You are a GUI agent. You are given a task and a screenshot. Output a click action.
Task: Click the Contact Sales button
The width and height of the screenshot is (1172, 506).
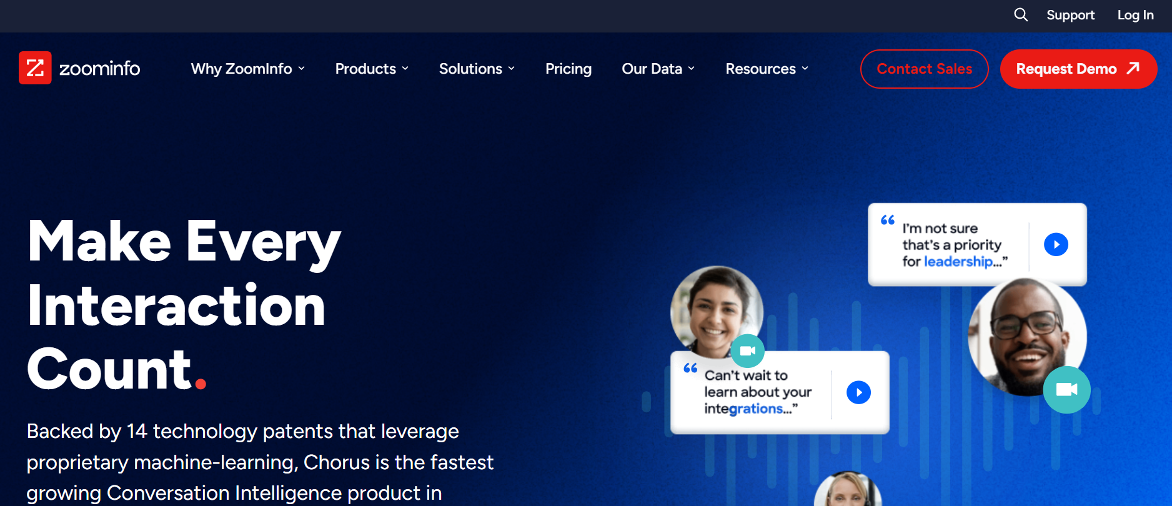[924, 69]
